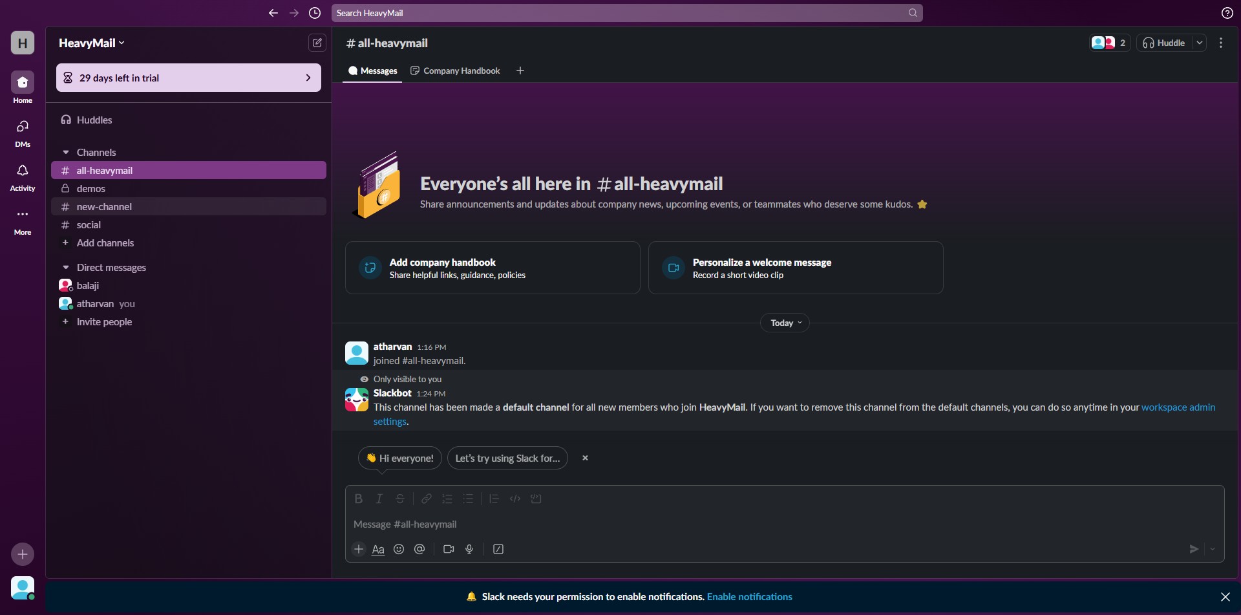Insert a link in message
Viewport: 1241px width, 615px height.
[x=427, y=499]
